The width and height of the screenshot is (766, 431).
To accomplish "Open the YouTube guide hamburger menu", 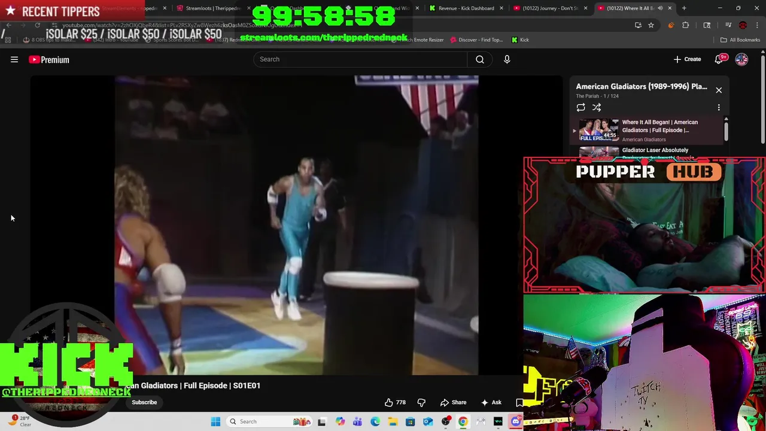I will pos(14,59).
